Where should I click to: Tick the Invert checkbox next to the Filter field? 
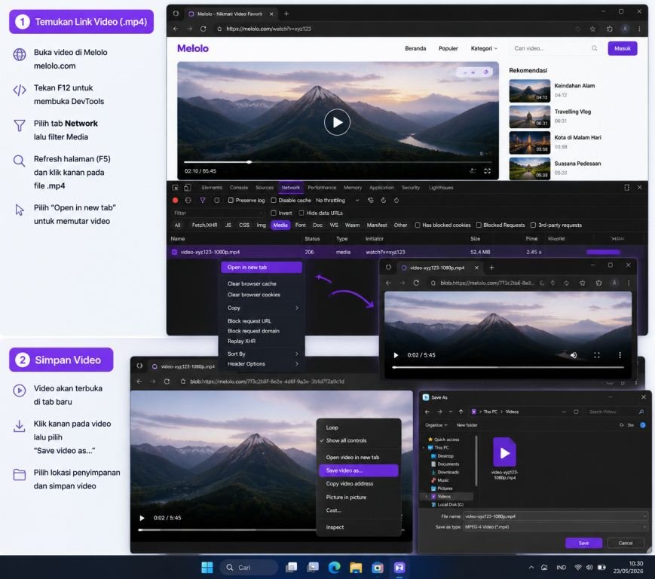pos(274,213)
